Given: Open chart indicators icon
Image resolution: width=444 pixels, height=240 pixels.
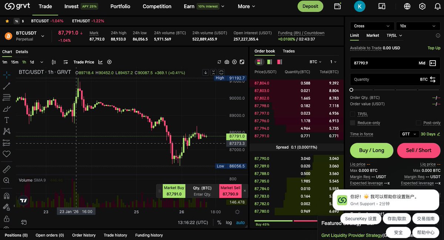Looking at the screenshot, I should 100,62.
